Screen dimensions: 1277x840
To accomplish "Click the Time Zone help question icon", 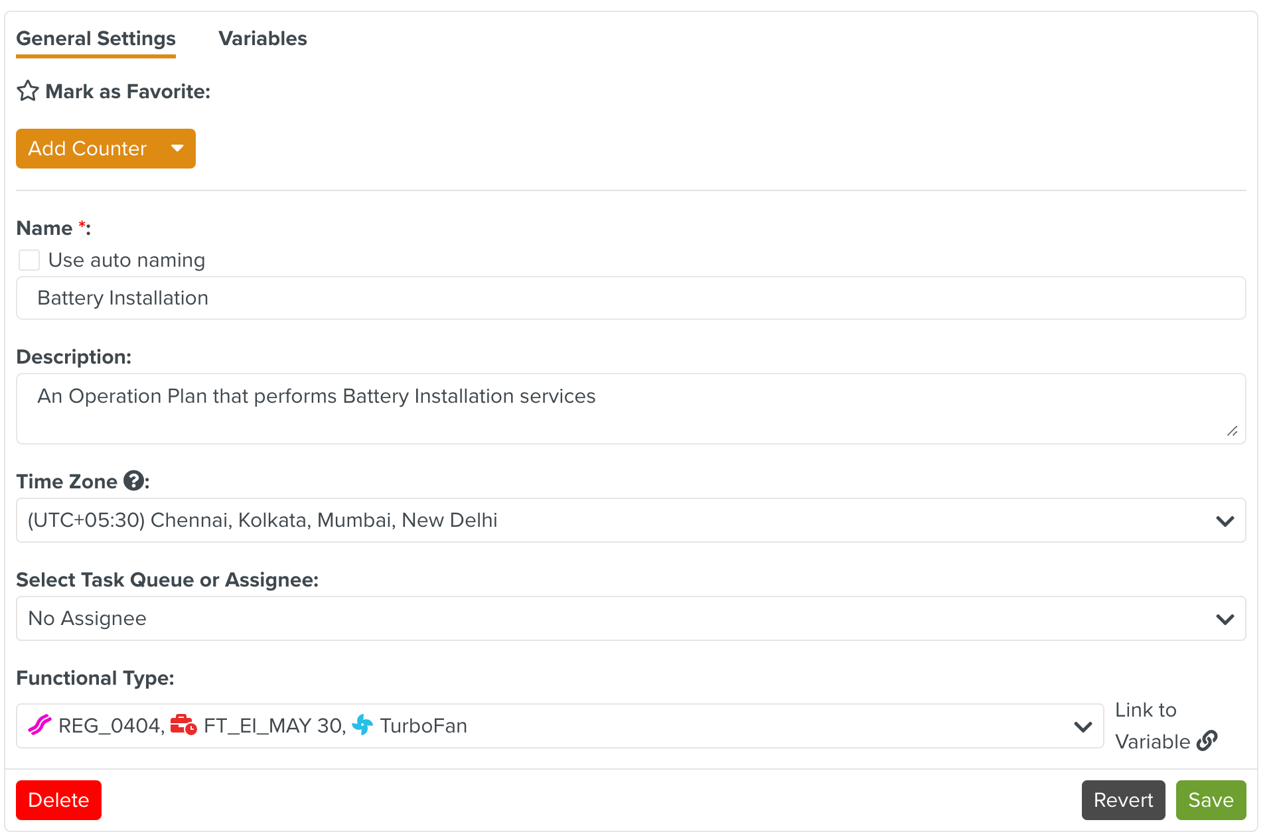I will point(134,480).
